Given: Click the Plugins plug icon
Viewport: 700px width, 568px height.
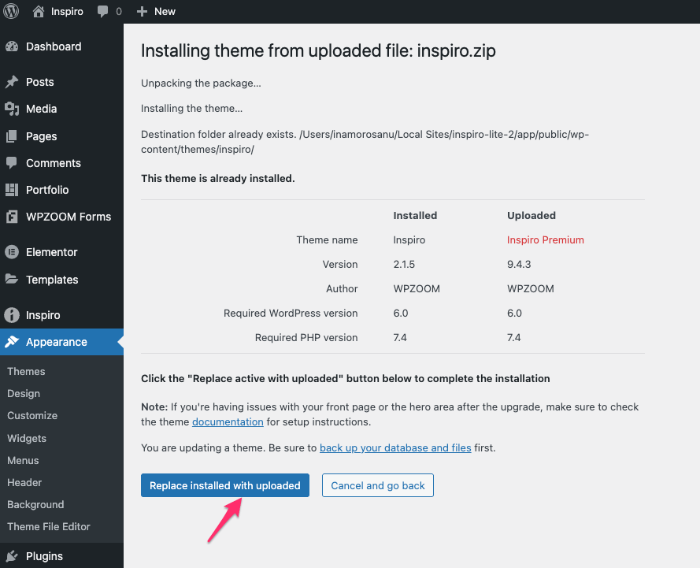Looking at the screenshot, I should point(12,556).
